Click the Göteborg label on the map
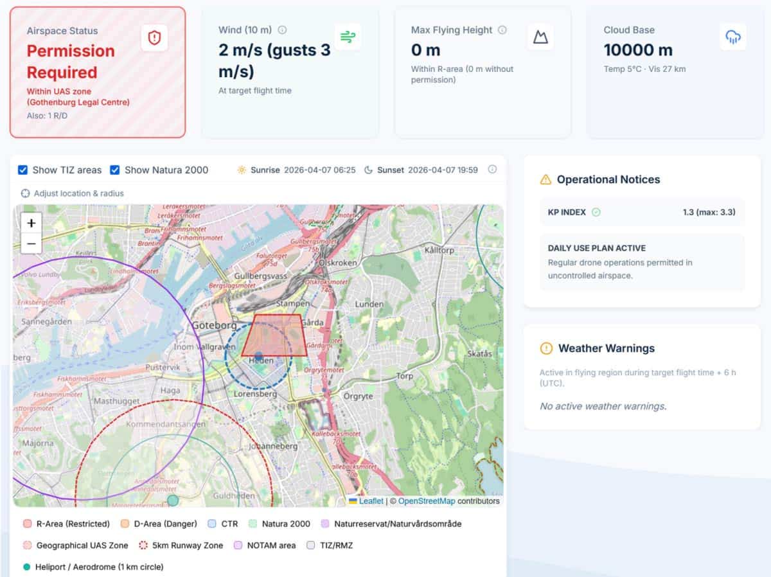The height and width of the screenshot is (577, 771). (x=215, y=326)
